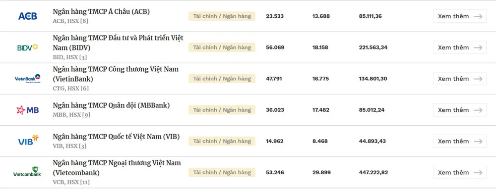Open Xem thêm for MBBank
Image resolution: width=496 pixels, height=190 pixels.
[x=459, y=110]
